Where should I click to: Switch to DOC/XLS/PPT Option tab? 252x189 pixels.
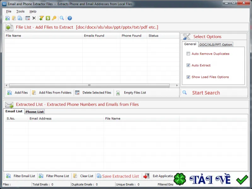216,45
